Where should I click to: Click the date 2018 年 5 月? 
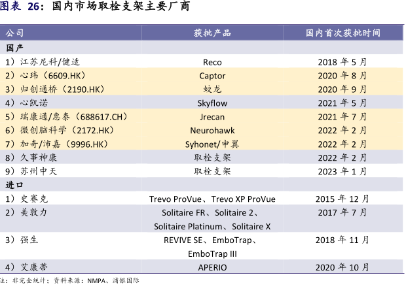tap(342, 62)
